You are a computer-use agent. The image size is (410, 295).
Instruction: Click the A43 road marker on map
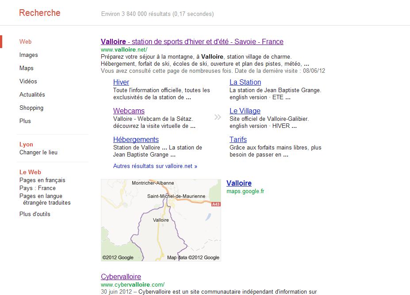(216, 204)
